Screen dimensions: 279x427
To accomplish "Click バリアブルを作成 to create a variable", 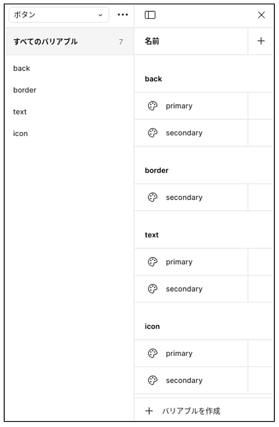I will coord(191,411).
